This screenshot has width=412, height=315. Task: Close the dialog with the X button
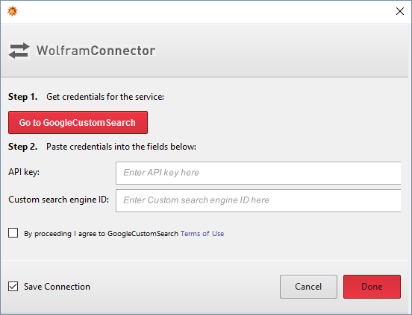(x=400, y=11)
